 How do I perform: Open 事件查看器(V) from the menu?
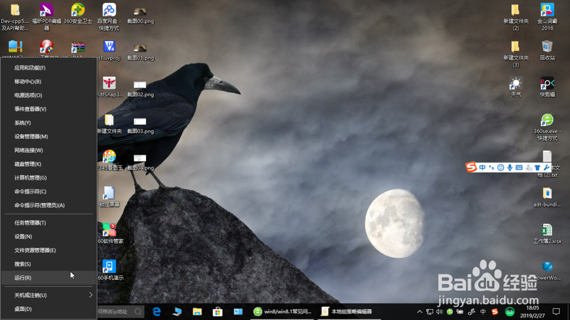(x=48, y=109)
